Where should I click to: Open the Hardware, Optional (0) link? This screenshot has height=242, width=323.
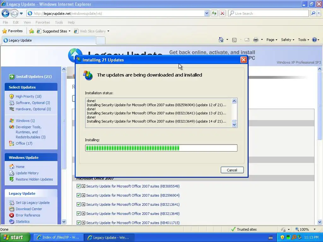pos(33,109)
